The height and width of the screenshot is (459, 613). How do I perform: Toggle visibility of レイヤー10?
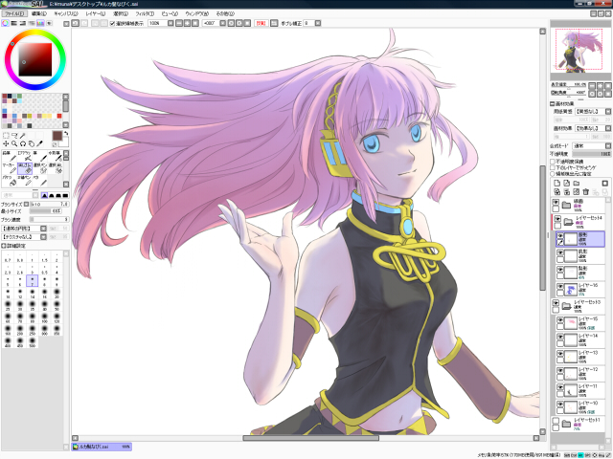560,404
